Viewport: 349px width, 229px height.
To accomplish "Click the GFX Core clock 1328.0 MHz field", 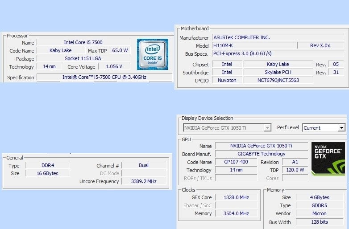I will (x=236, y=197).
